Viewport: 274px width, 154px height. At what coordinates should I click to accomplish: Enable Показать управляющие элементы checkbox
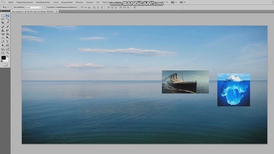click(45, 7)
